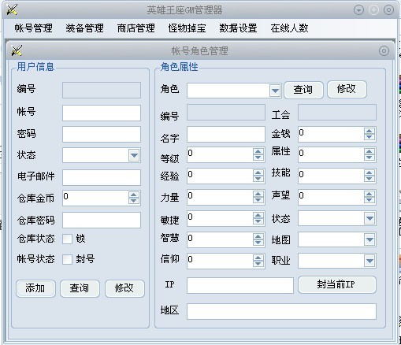Image resolution: width=401 pixels, height=345 pixels.
Task: Decrease the 仓库金币 value with down arrow
Action: (134, 201)
